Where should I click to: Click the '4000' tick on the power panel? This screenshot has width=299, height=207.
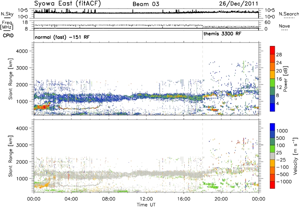pyautogui.click(x=22, y=51)
